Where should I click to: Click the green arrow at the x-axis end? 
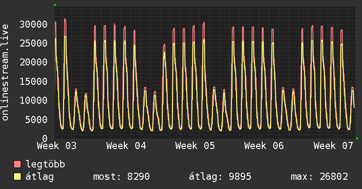(357, 138)
